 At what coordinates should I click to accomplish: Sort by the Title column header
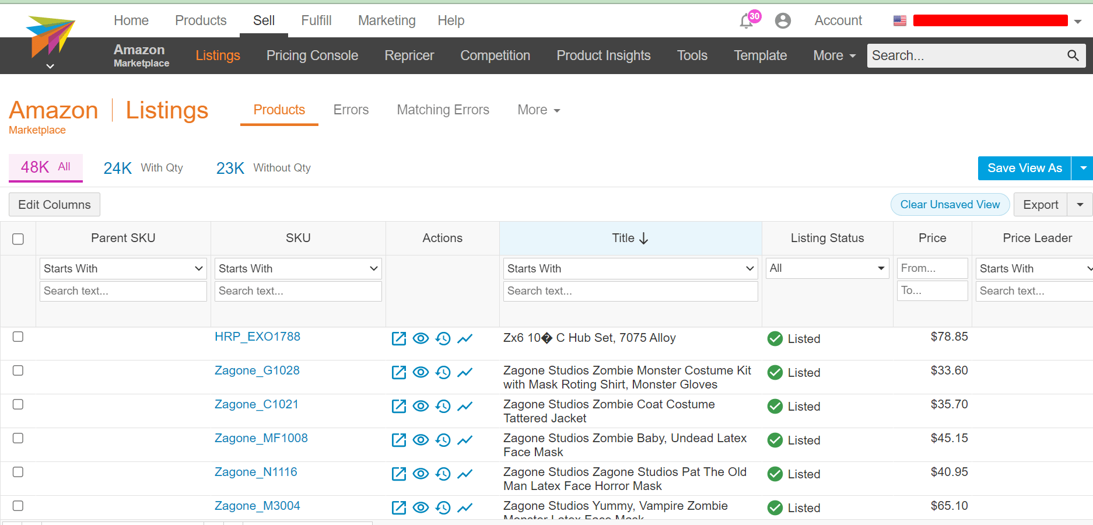(x=630, y=238)
